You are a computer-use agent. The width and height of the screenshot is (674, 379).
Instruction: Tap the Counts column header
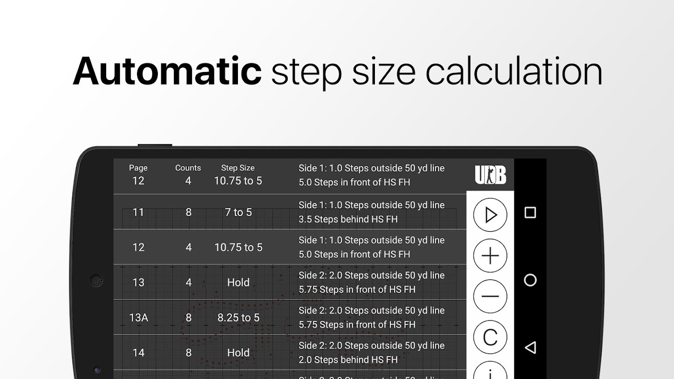(x=188, y=168)
